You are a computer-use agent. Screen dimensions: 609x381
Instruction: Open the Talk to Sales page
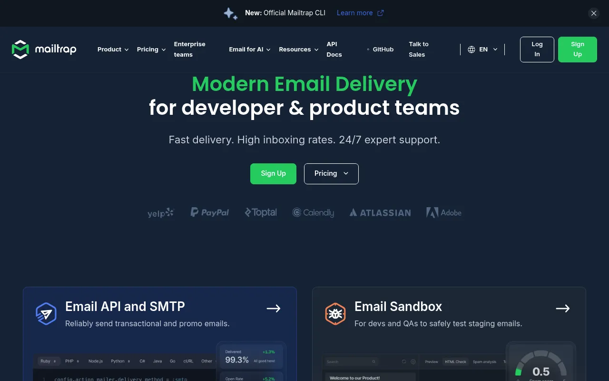pyautogui.click(x=419, y=50)
